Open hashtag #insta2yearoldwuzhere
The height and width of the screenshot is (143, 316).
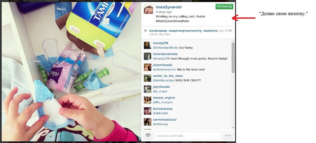(x=172, y=21)
